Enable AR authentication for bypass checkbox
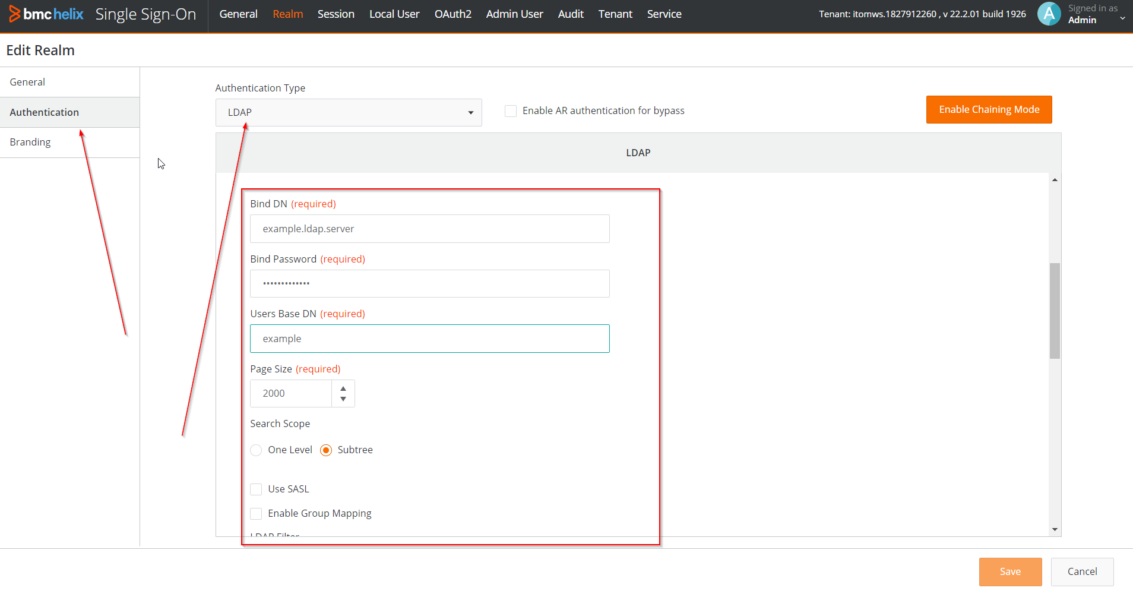The width and height of the screenshot is (1133, 591). (x=511, y=111)
